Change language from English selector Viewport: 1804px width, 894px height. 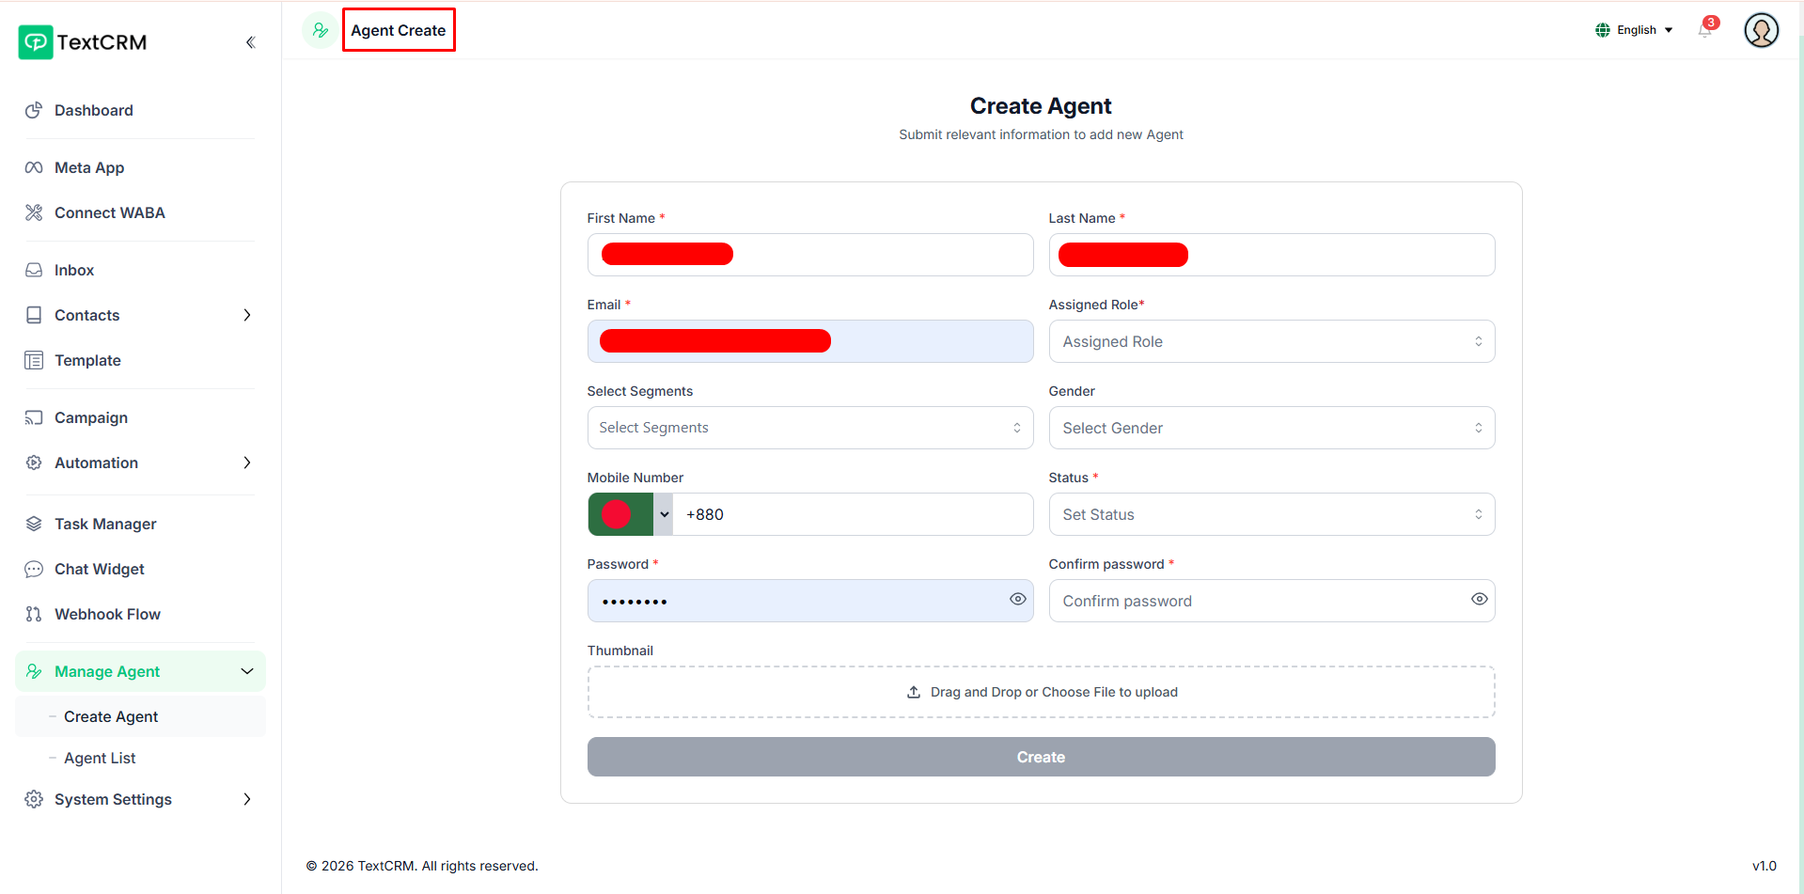[1635, 30]
